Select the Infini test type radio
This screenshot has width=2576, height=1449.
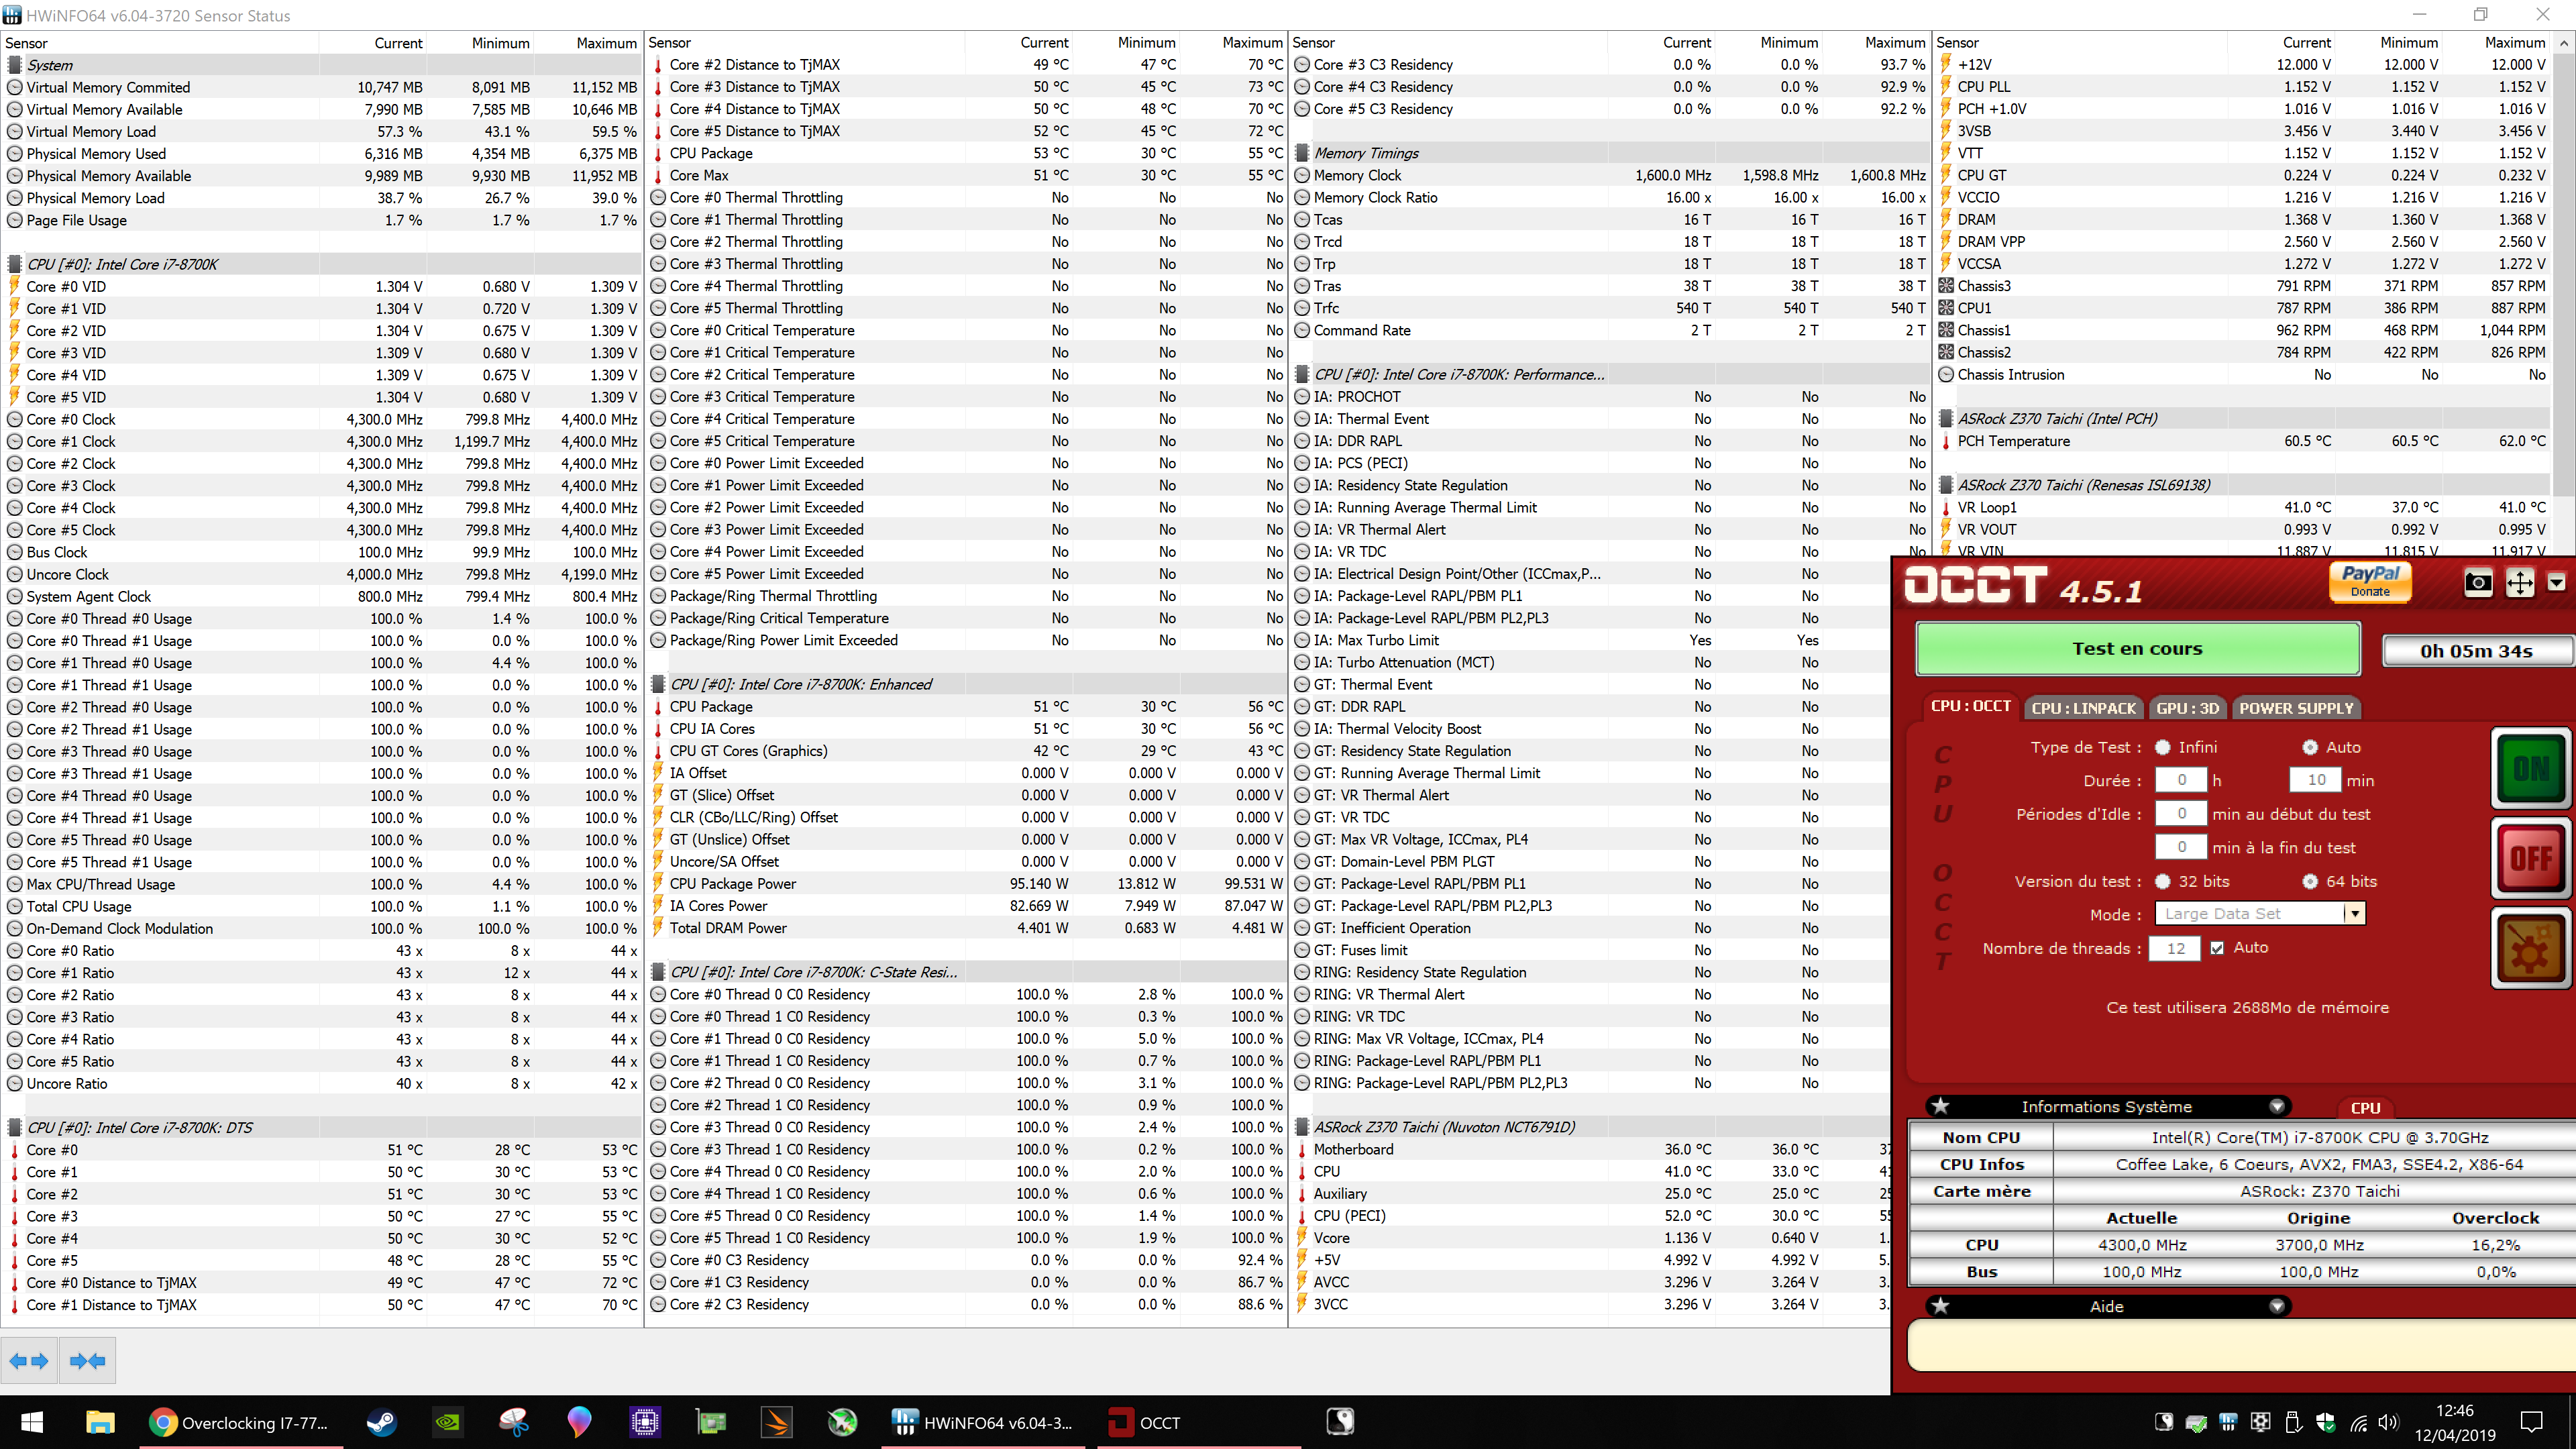(2163, 747)
